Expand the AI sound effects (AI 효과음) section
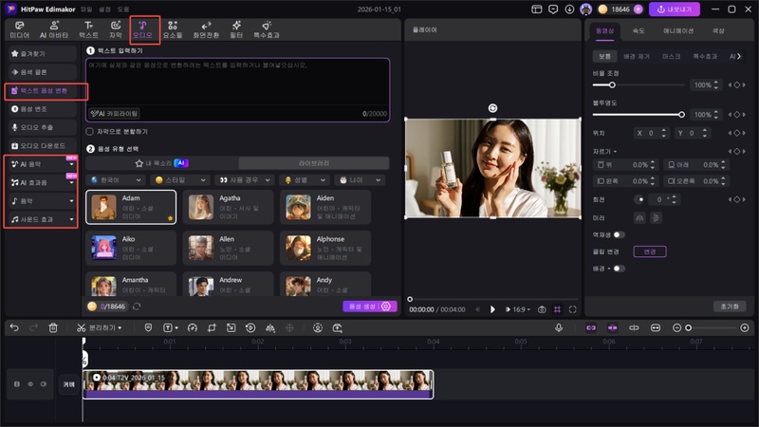The height and width of the screenshot is (427, 759). pos(43,182)
